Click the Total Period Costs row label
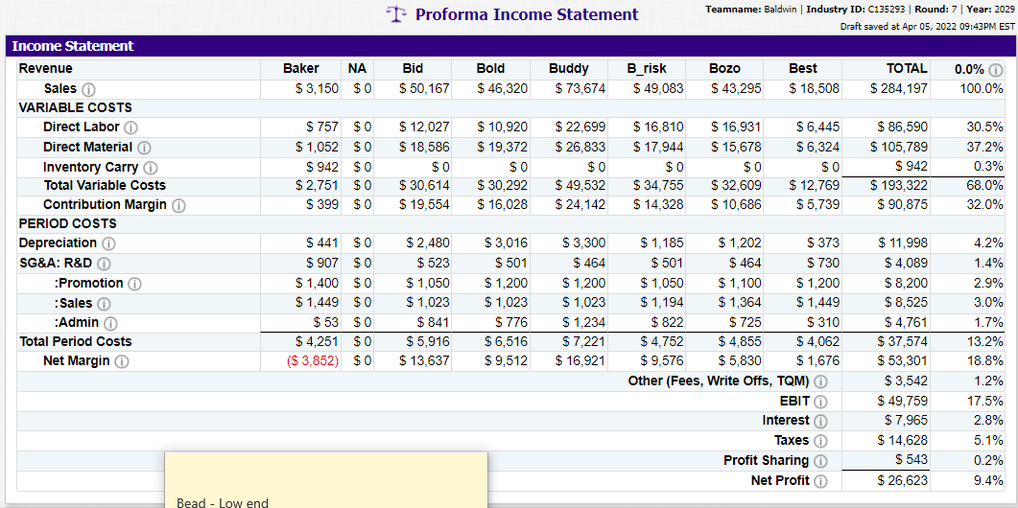The image size is (1018, 508). (75, 342)
